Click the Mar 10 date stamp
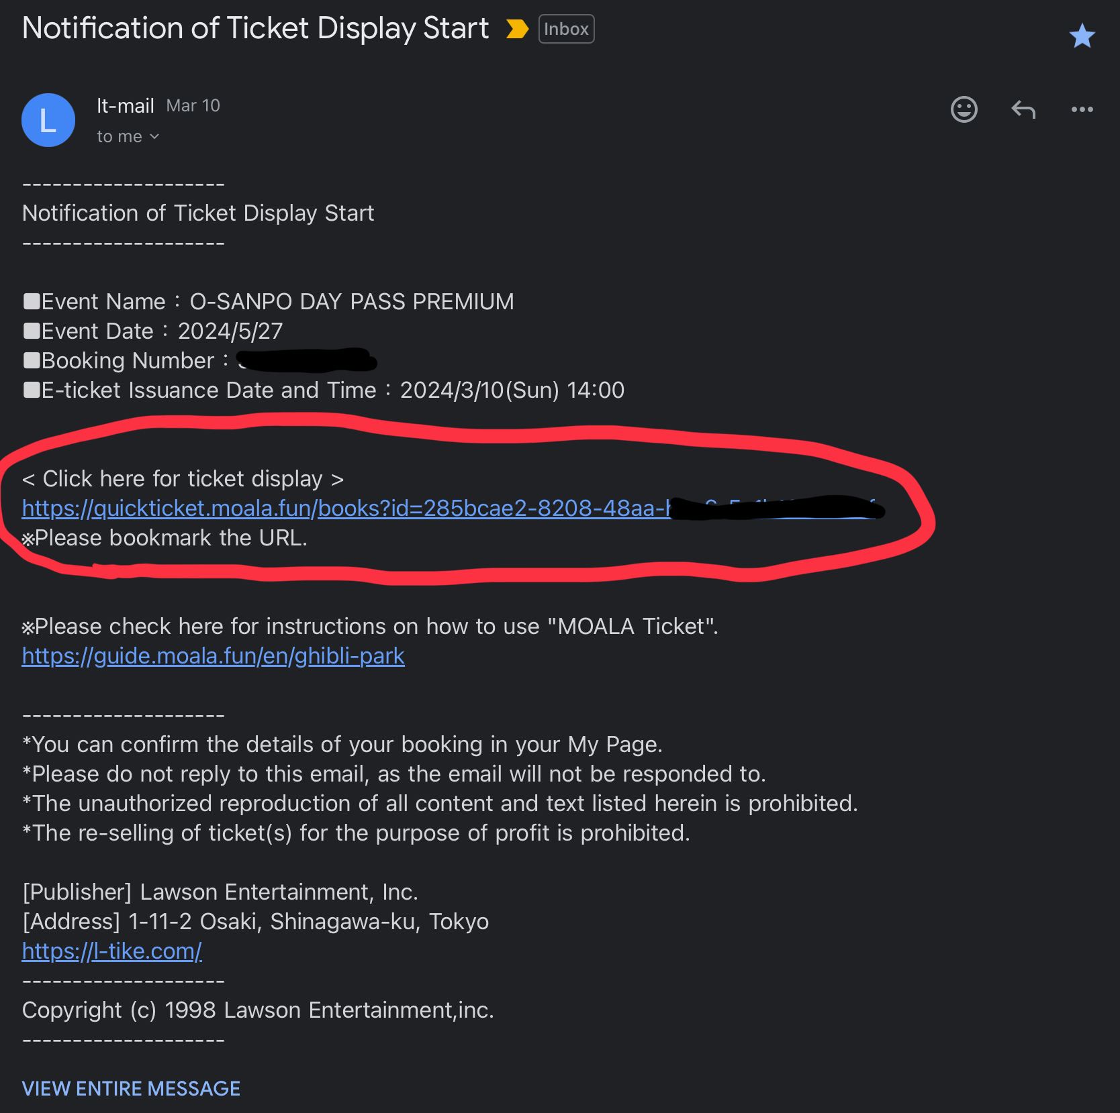 point(193,105)
